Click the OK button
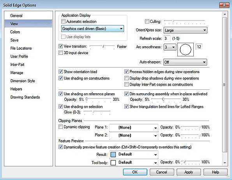 pos(135,172)
